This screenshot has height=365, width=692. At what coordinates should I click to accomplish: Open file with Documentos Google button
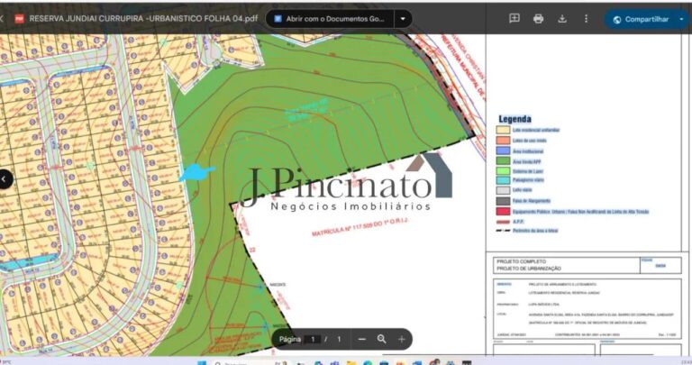point(330,19)
